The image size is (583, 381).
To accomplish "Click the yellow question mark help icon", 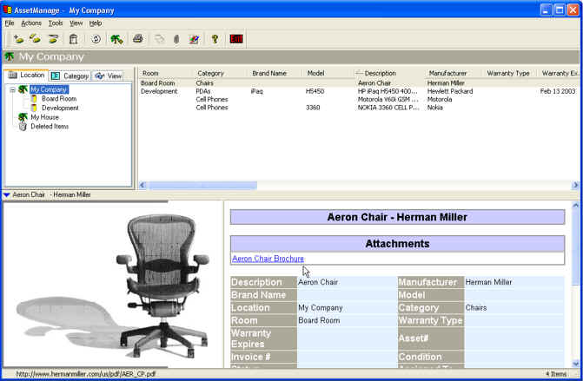I will (x=215, y=38).
